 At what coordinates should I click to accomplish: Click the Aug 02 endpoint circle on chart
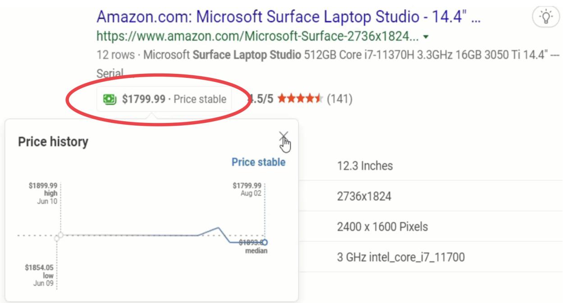(265, 242)
